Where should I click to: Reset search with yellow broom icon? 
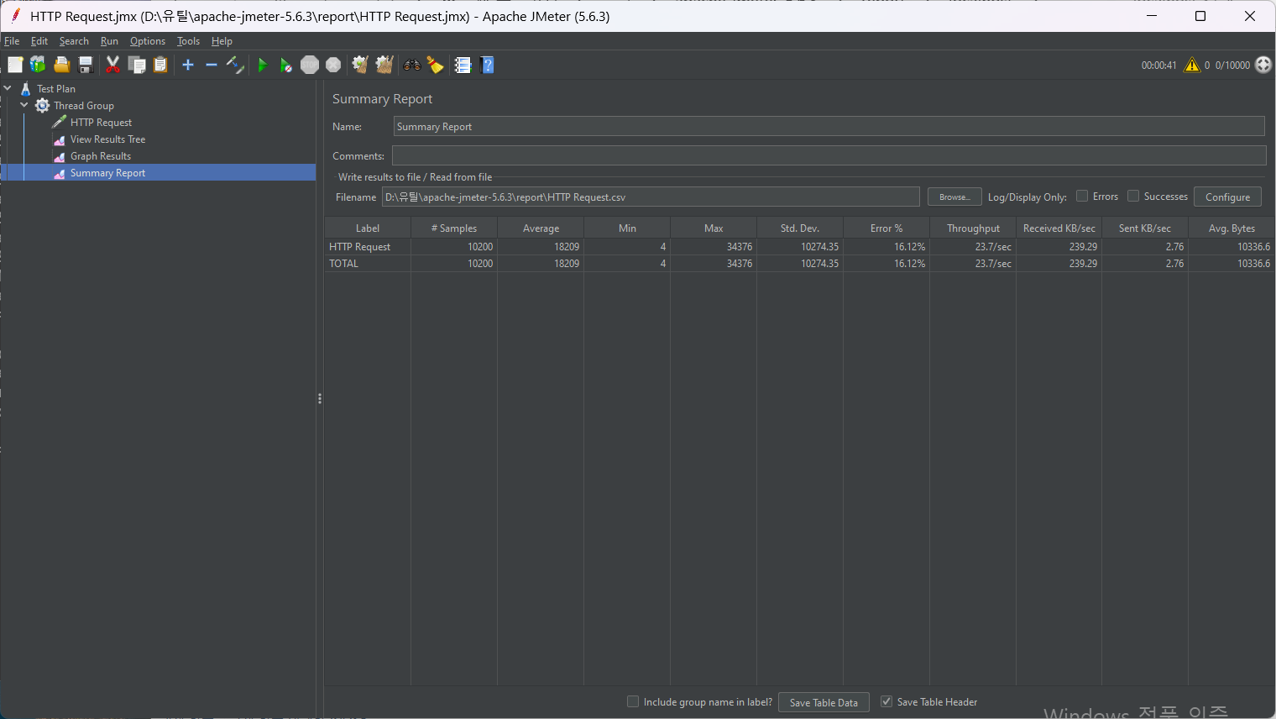pos(436,65)
